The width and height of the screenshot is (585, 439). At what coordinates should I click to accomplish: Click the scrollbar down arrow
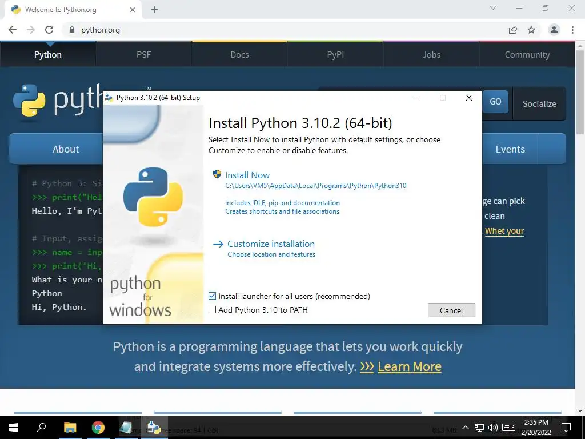(x=580, y=412)
